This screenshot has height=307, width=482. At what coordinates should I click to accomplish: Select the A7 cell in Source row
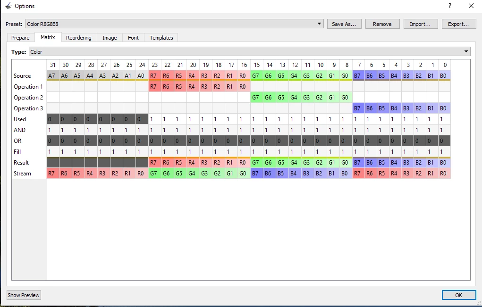coord(53,76)
